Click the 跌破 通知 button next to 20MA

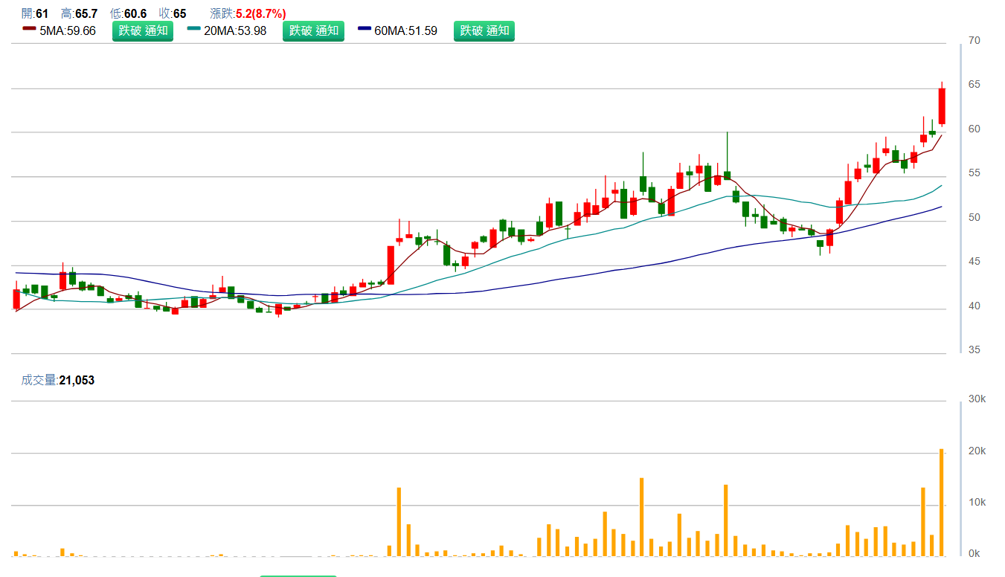pyautogui.click(x=313, y=30)
